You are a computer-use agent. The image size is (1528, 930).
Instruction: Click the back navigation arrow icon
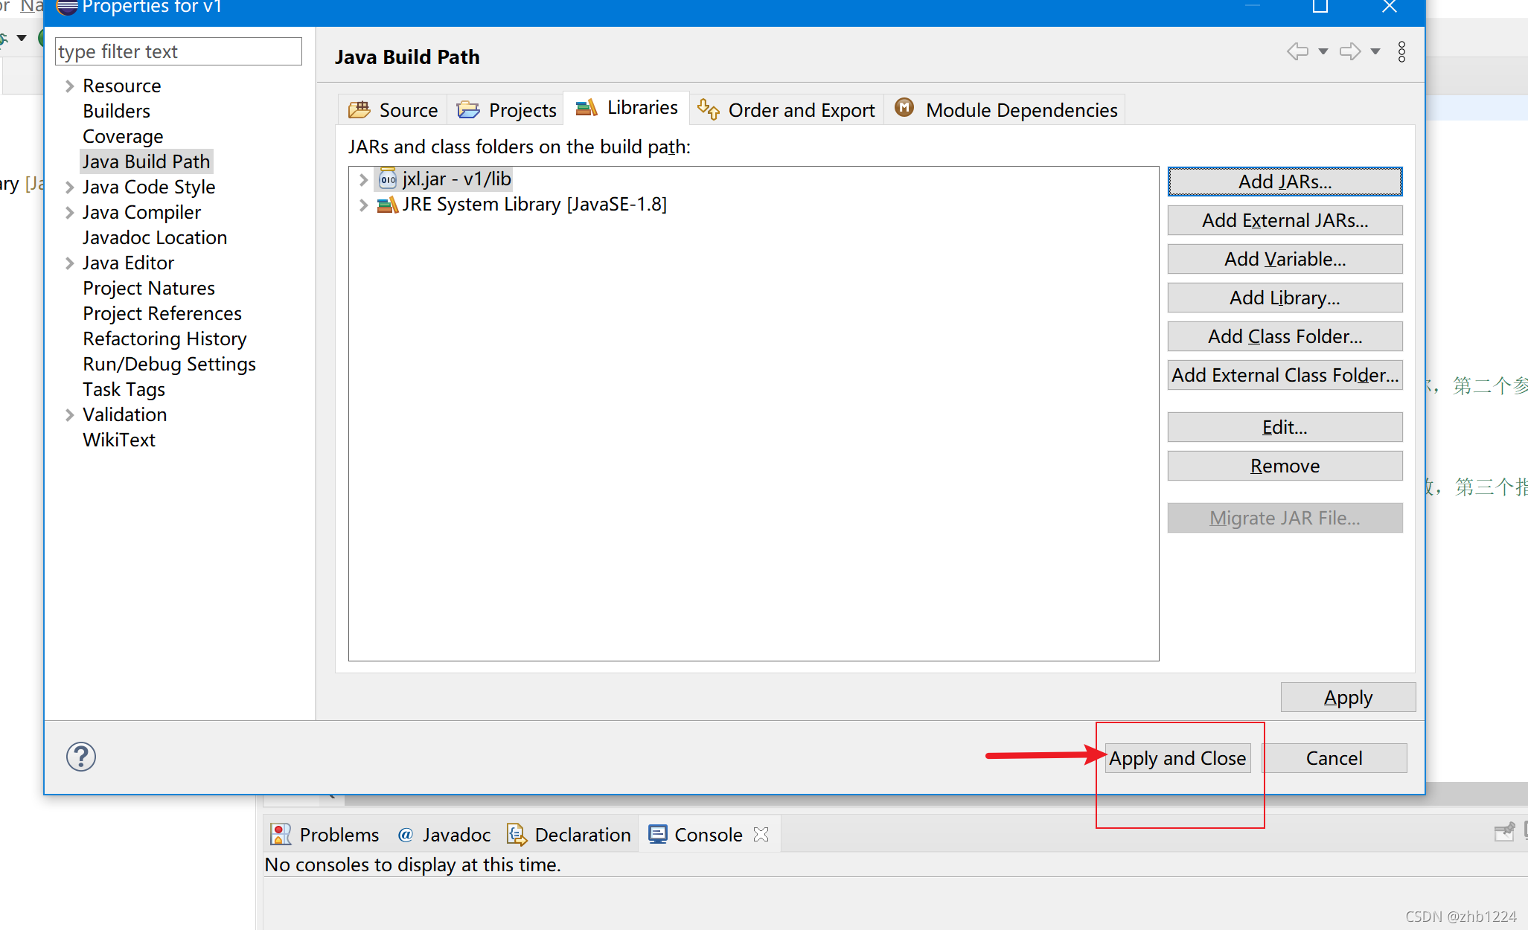pos(1297,51)
